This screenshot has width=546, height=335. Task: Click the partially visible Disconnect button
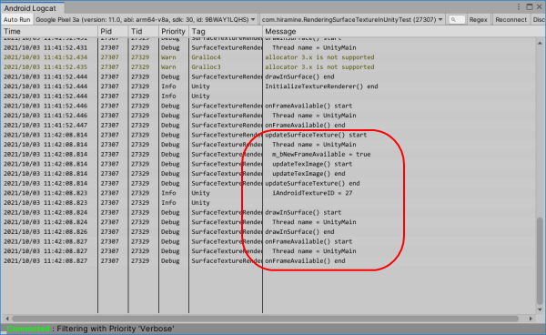(x=539, y=19)
